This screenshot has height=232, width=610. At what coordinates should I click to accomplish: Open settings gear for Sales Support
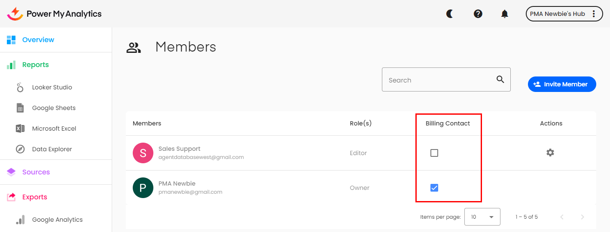click(x=550, y=153)
